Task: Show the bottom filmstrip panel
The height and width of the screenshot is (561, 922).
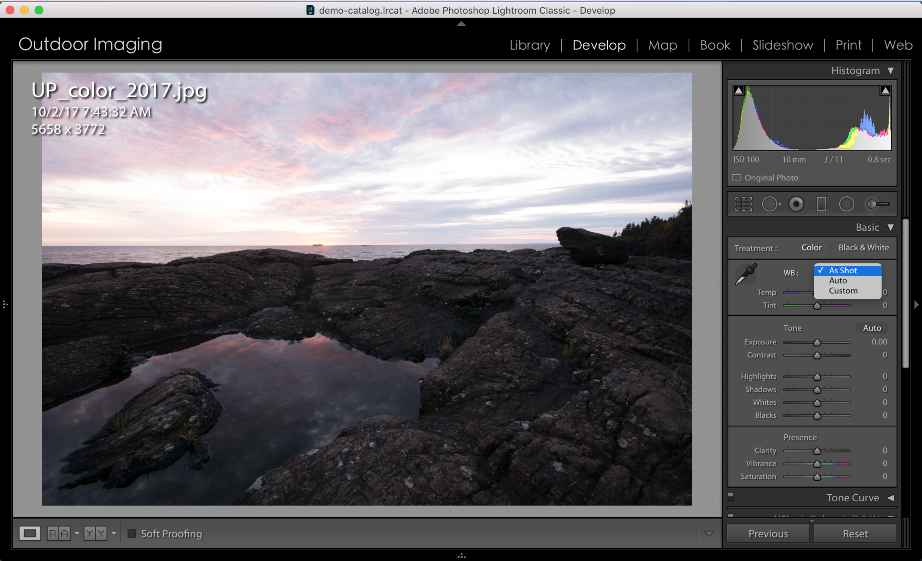Action: [x=461, y=556]
